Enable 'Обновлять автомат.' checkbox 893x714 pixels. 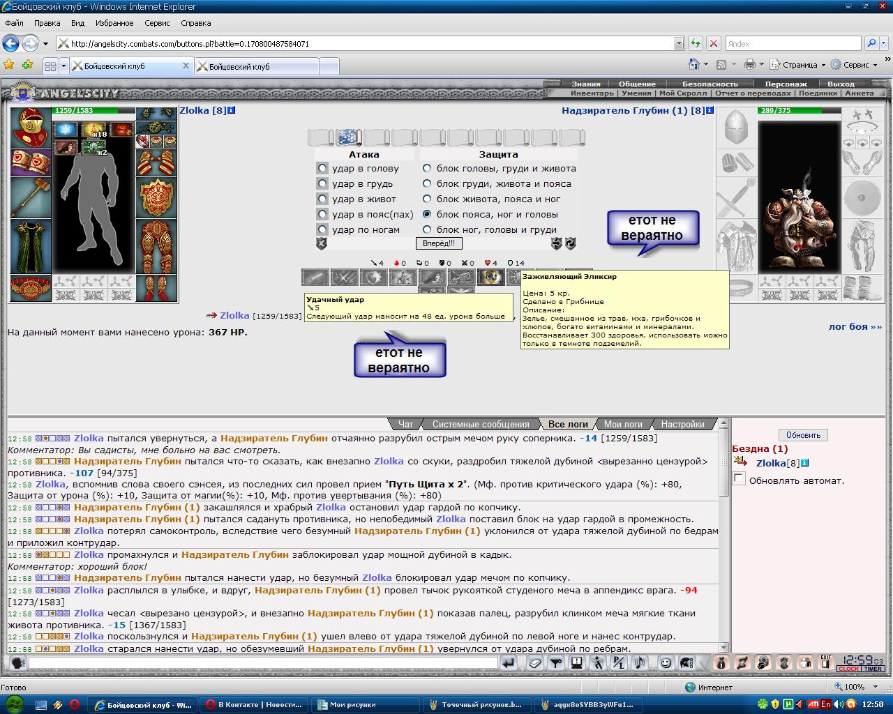tap(740, 478)
